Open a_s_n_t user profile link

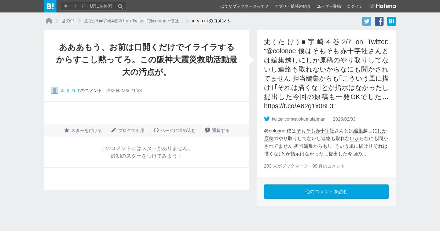(x=70, y=91)
